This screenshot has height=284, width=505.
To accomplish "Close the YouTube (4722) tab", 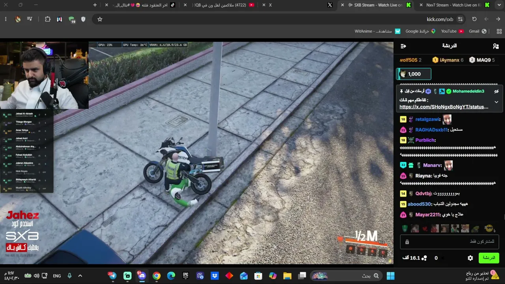I will (x=185, y=5).
